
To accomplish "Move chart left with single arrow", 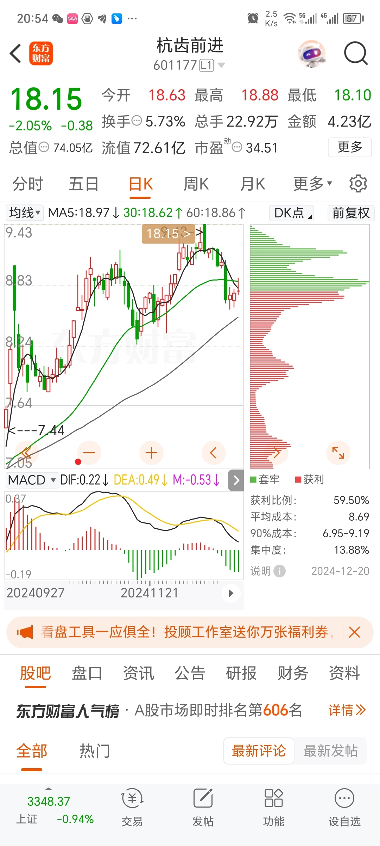I will [x=213, y=453].
